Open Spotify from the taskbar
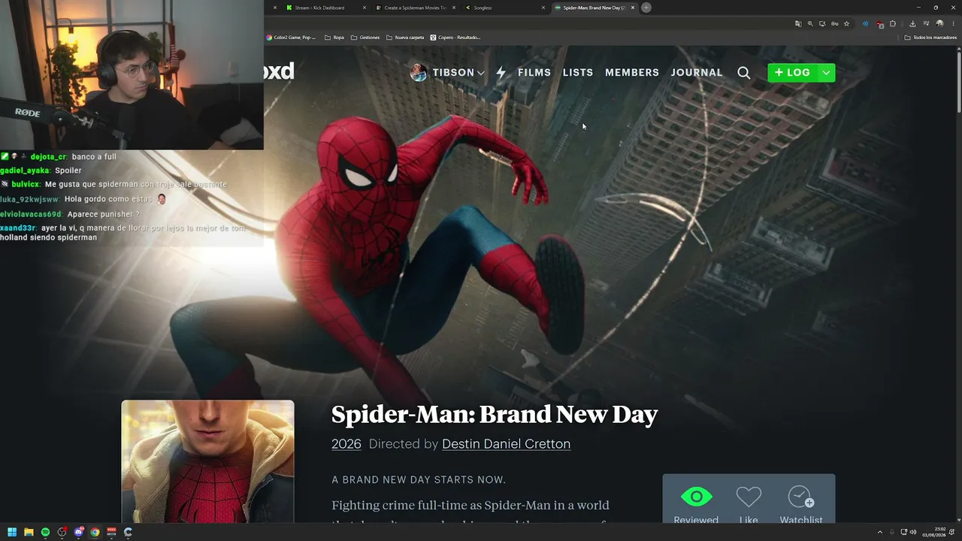This screenshot has width=962, height=541. coord(45,532)
